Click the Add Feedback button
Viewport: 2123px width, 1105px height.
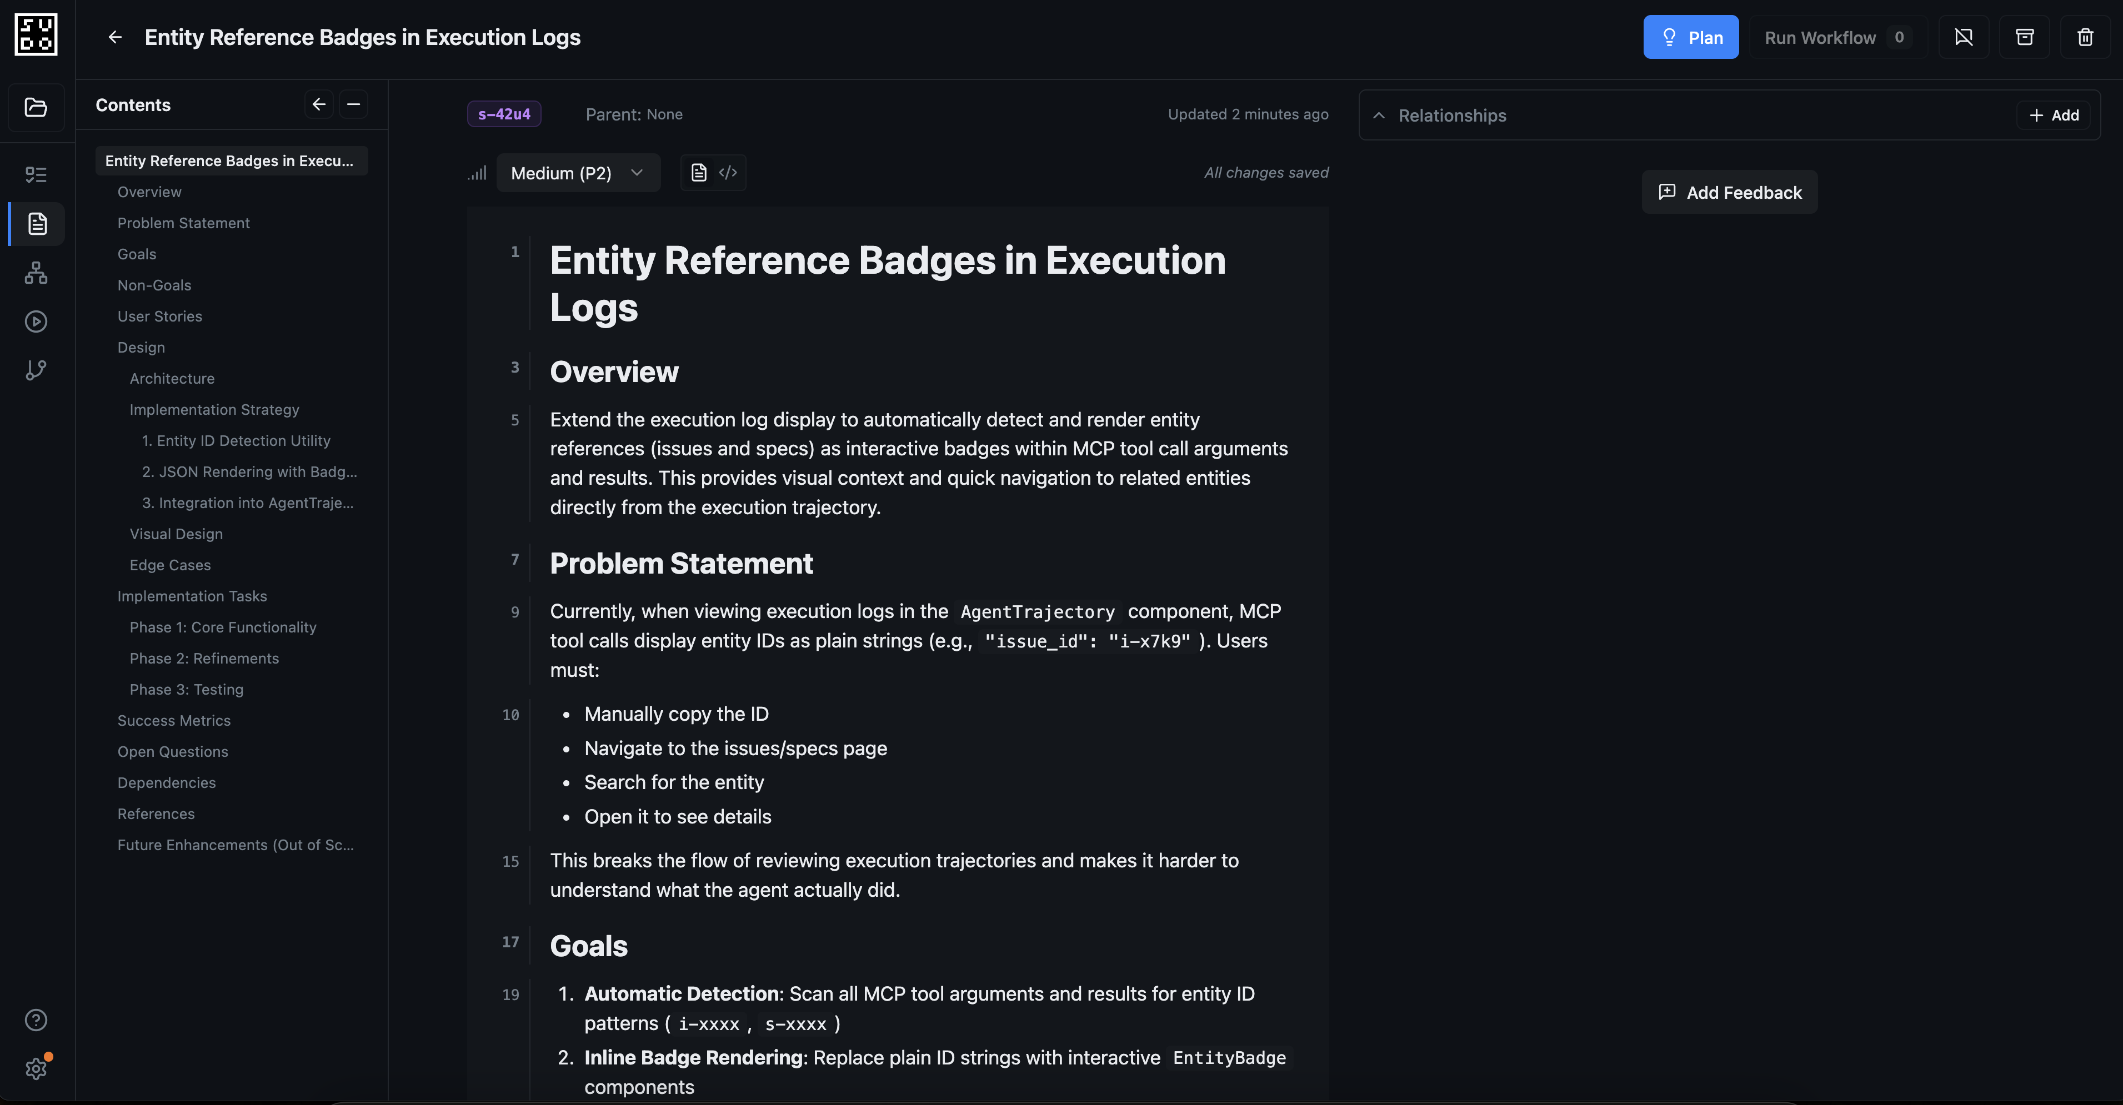(1728, 191)
